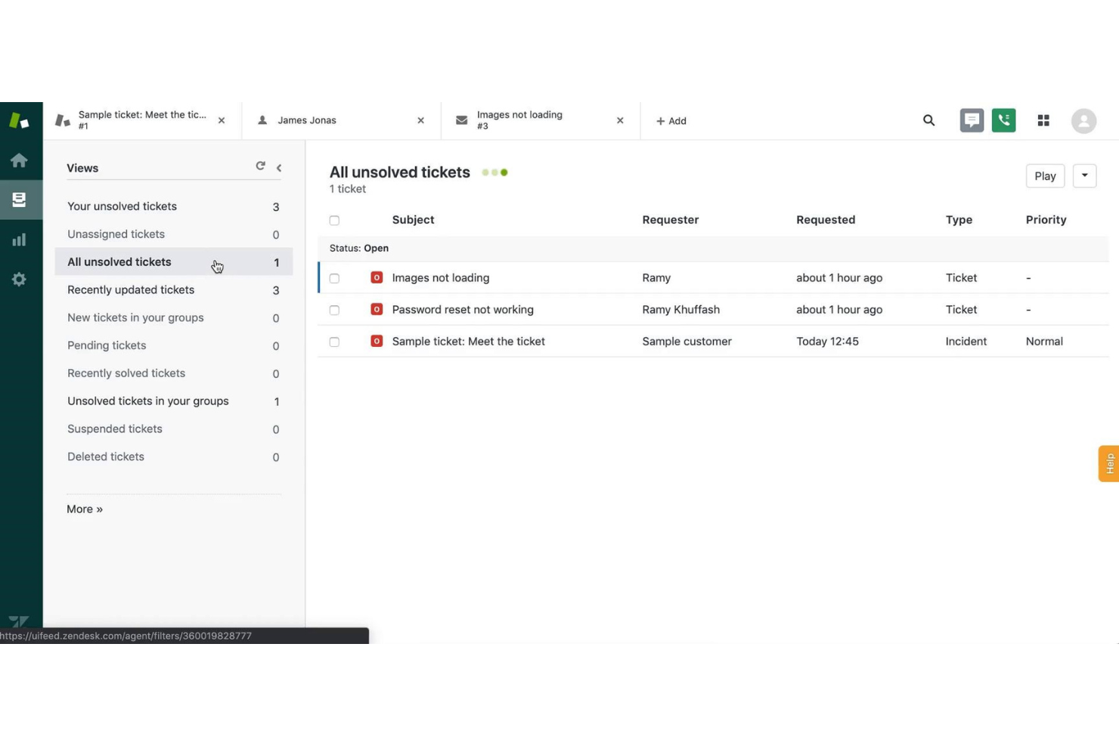Check the Sample ticket checkbox

point(334,342)
